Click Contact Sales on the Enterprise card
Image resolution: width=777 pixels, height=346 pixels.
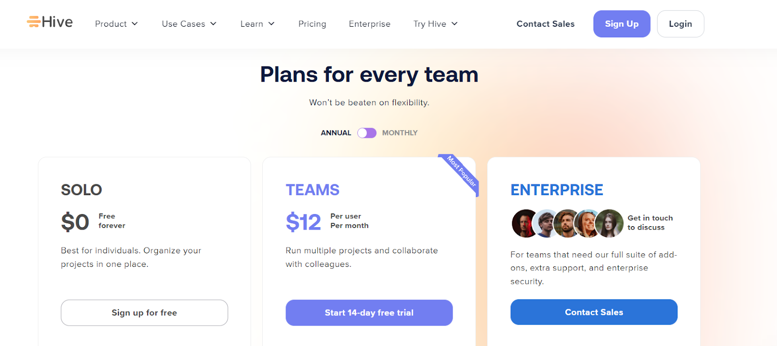593,312
